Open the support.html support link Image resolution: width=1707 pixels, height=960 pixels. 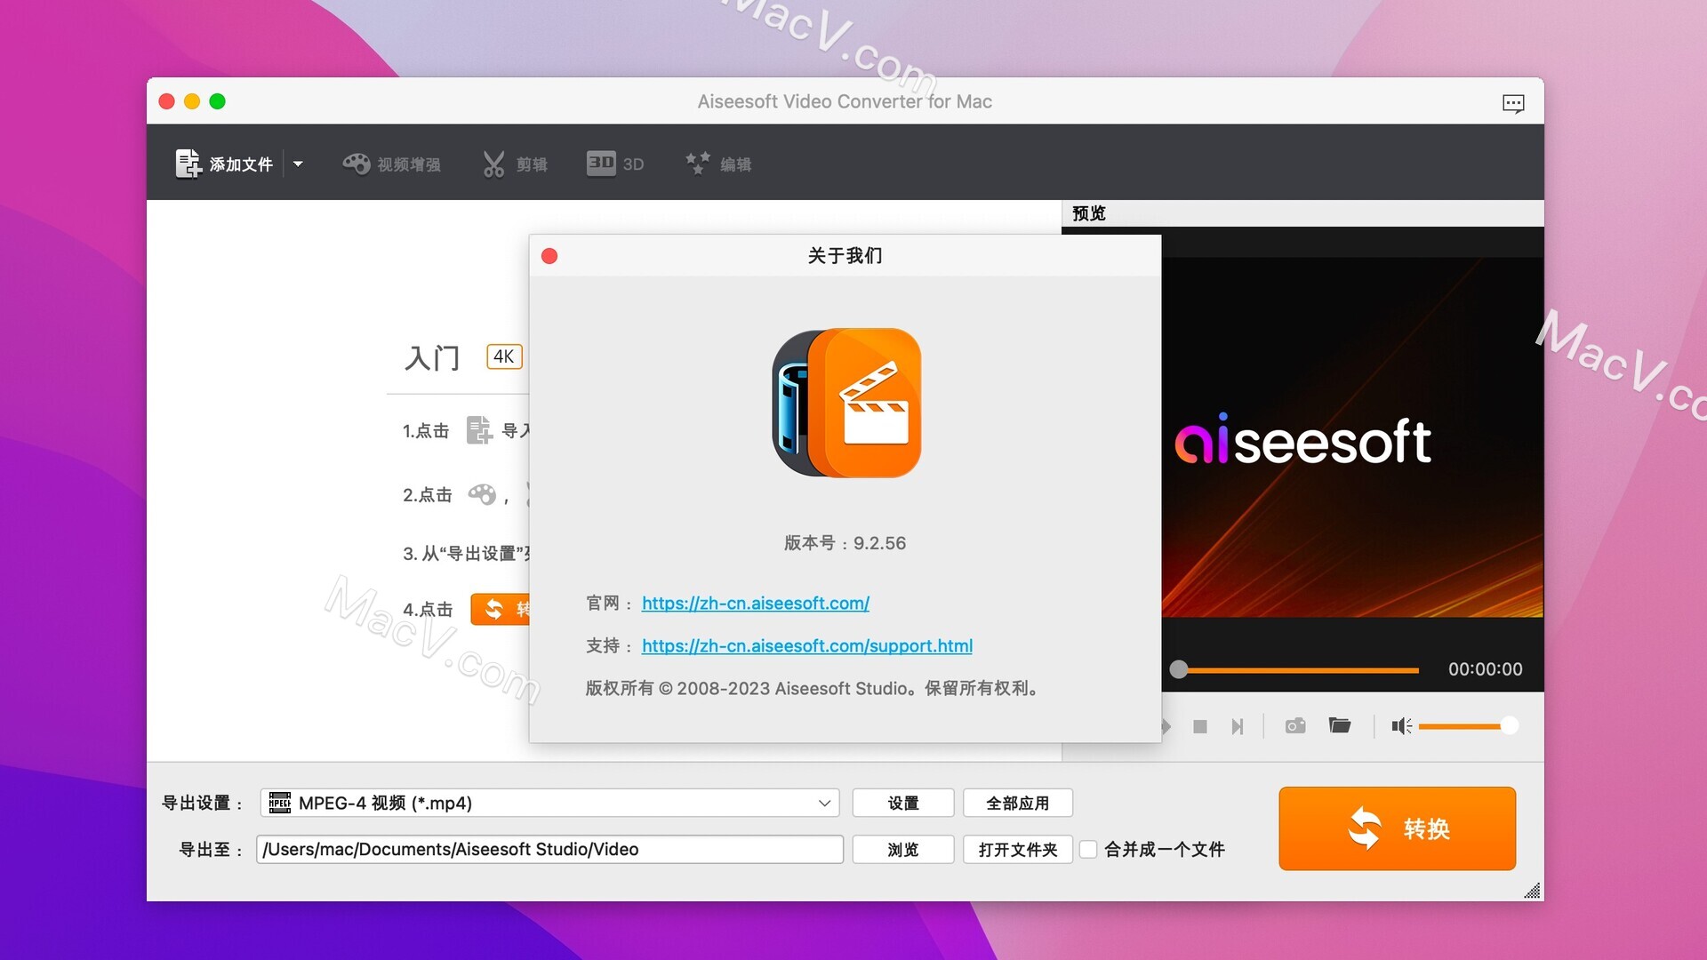(807, 645)
